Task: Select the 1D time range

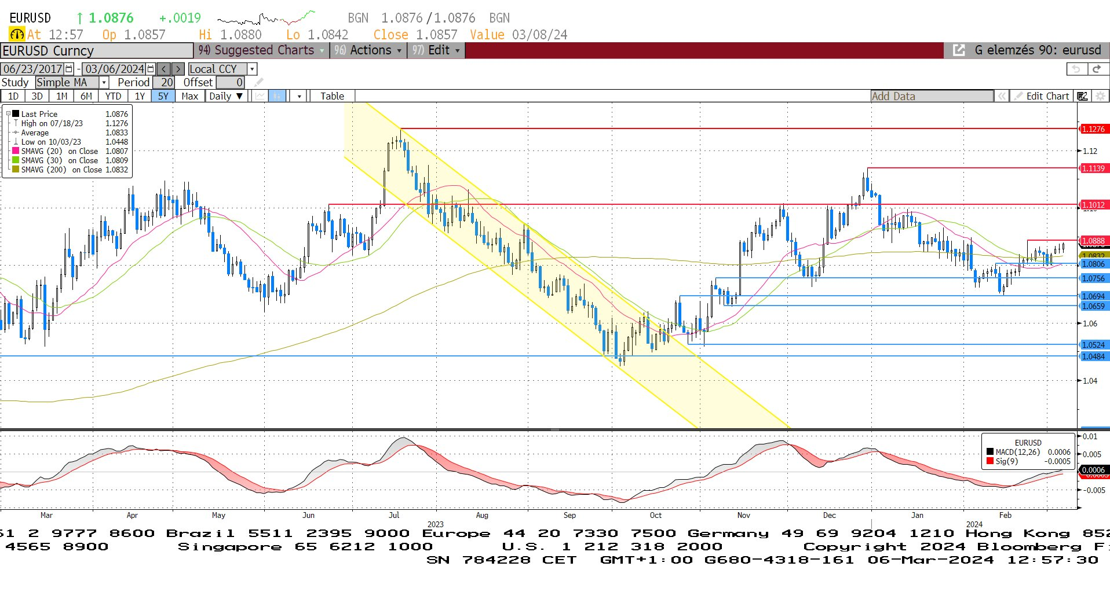Action: (13, 96)
